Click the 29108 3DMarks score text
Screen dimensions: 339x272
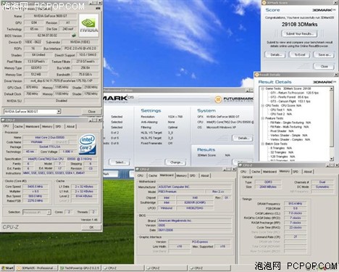(299, 25)
